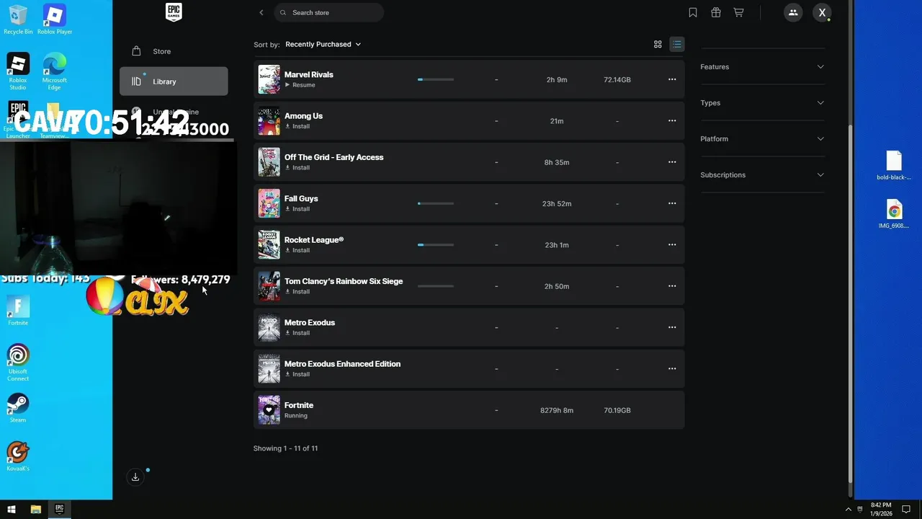
Task: Select the IMG_6908 Chrome file on desktop
Action: pyautogui.click(x=894, y=214)
